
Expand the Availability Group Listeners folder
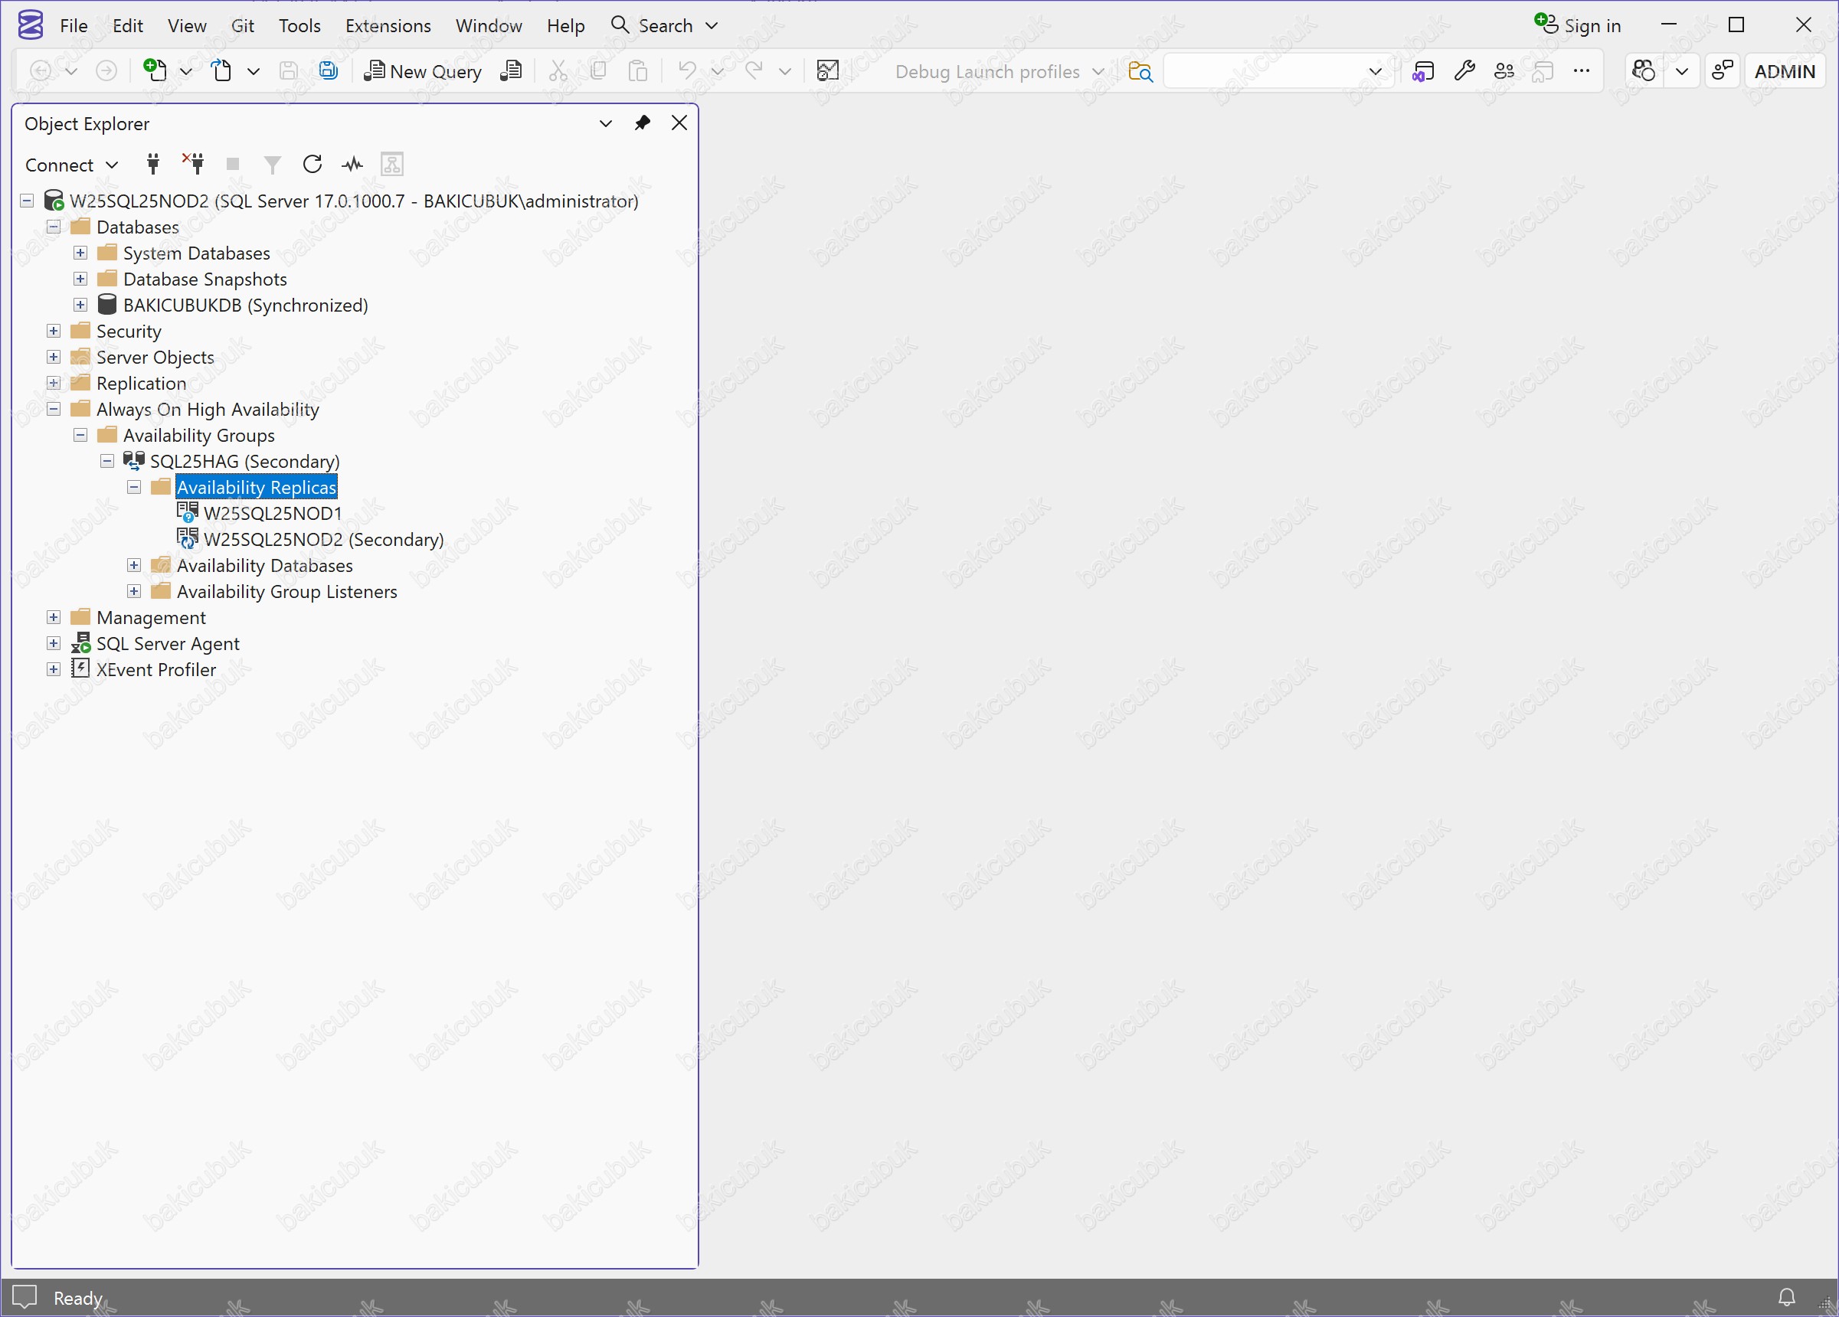tap(134, 592)
